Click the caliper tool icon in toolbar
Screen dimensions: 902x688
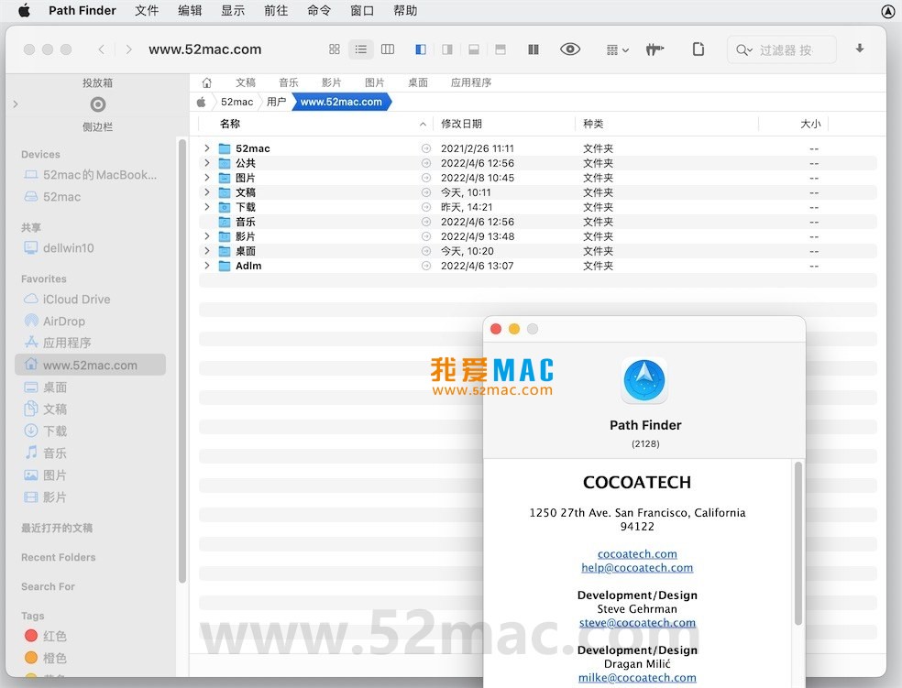click(654, 49)
